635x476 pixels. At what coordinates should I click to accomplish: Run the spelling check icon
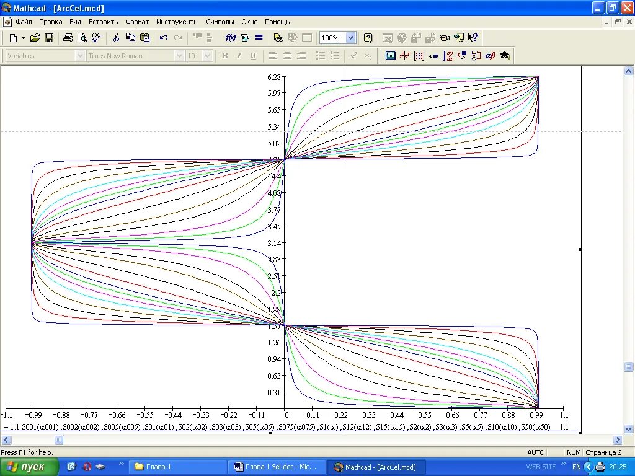[96, 38]
